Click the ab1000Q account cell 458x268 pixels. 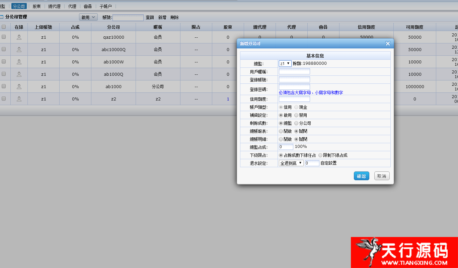point(113,74)
